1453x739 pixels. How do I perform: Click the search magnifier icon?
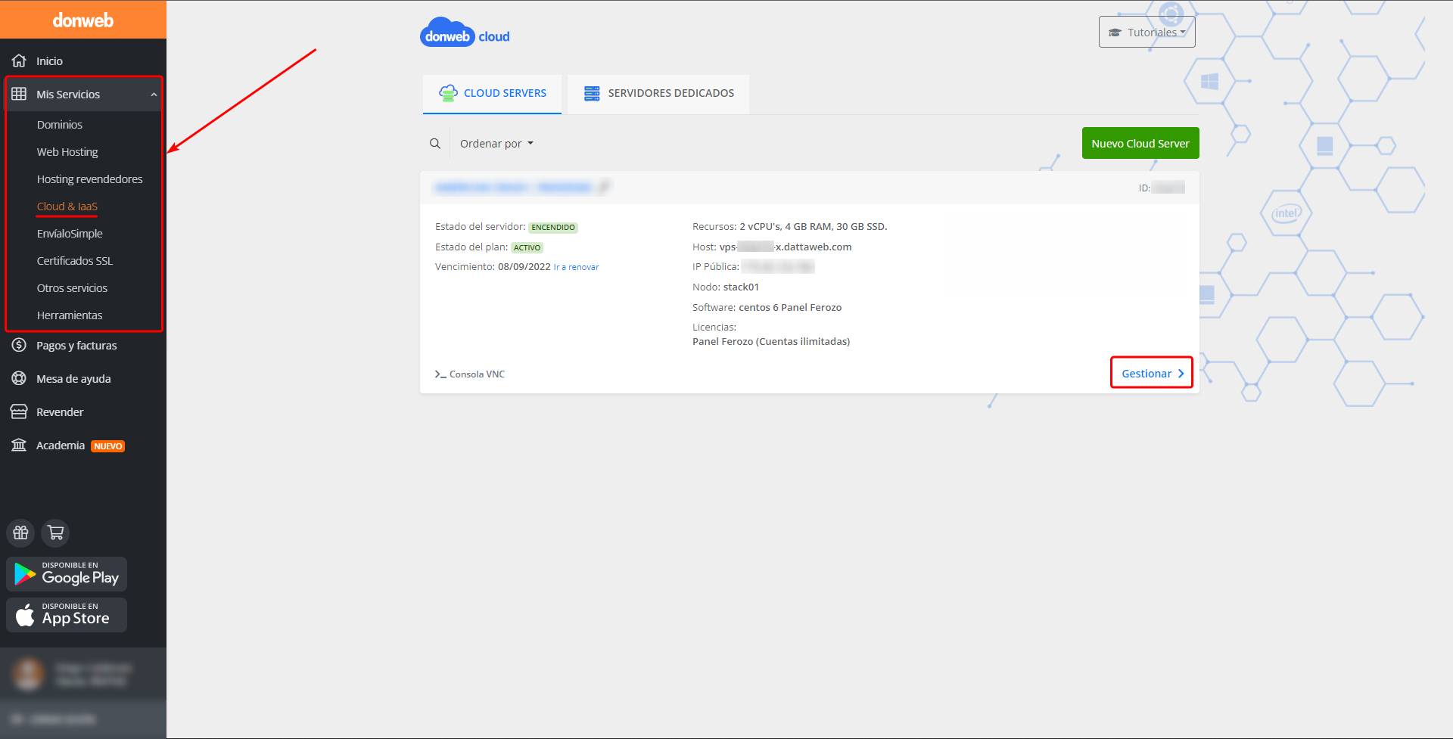coord(435,144)
